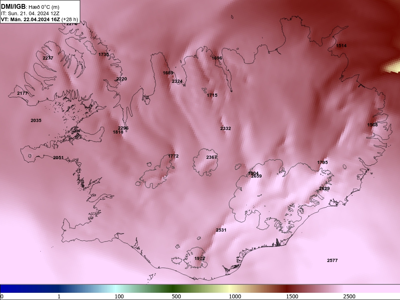Click the value 2577 over the southeast sea

point(332,260)
